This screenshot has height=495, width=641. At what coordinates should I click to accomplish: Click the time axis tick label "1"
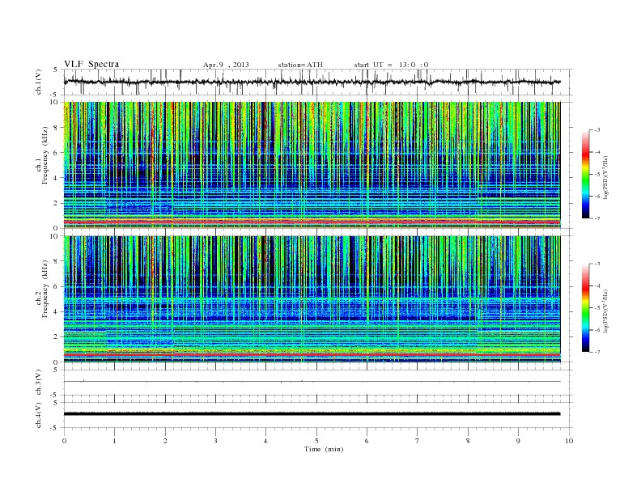point(115,441)
